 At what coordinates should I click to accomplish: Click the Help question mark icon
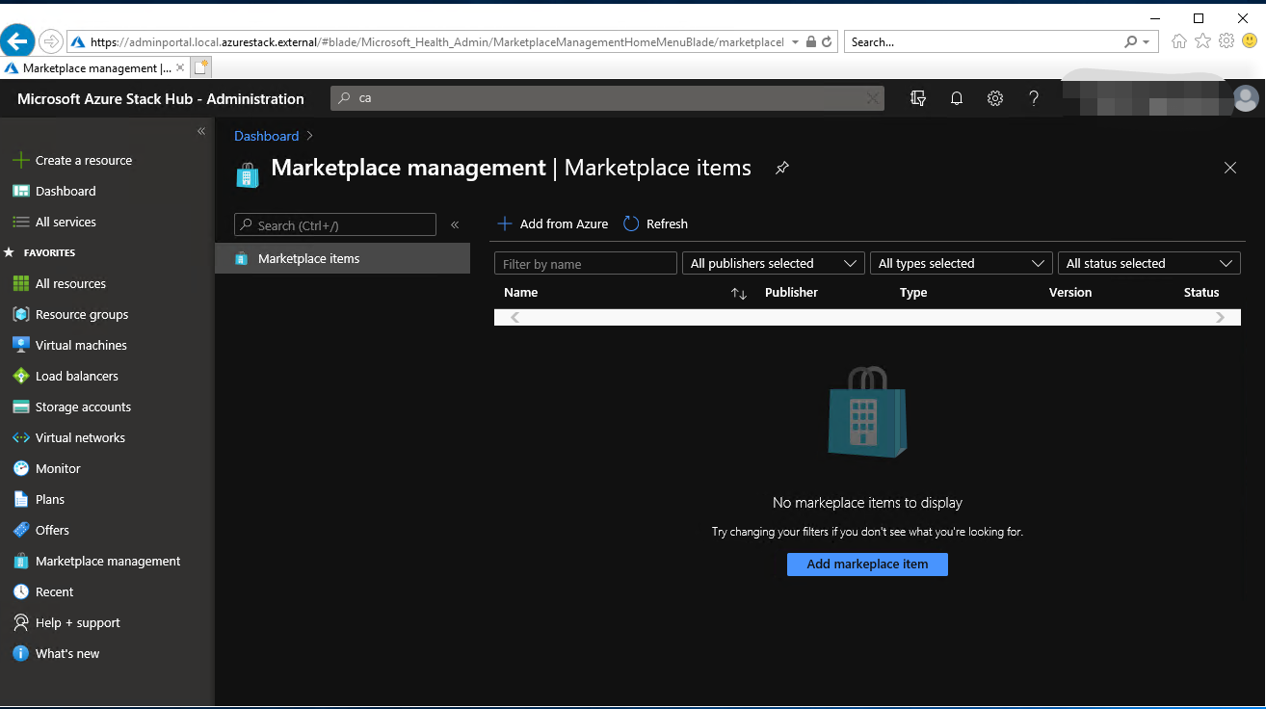pyautogui.click(x=1034, y=98)
